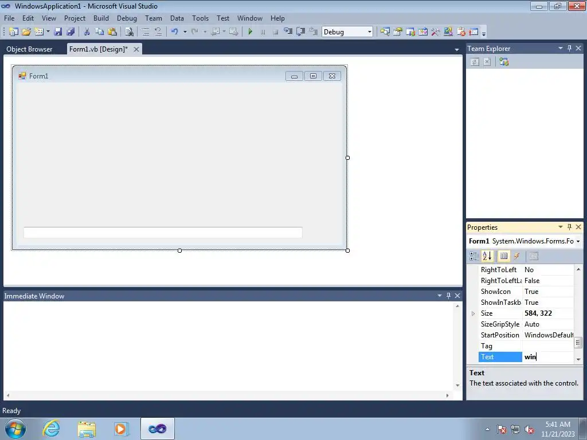The height and width of the screenshot is (440, 587).
Task: Close the Immediate Window panel
Action: [457, 296]
